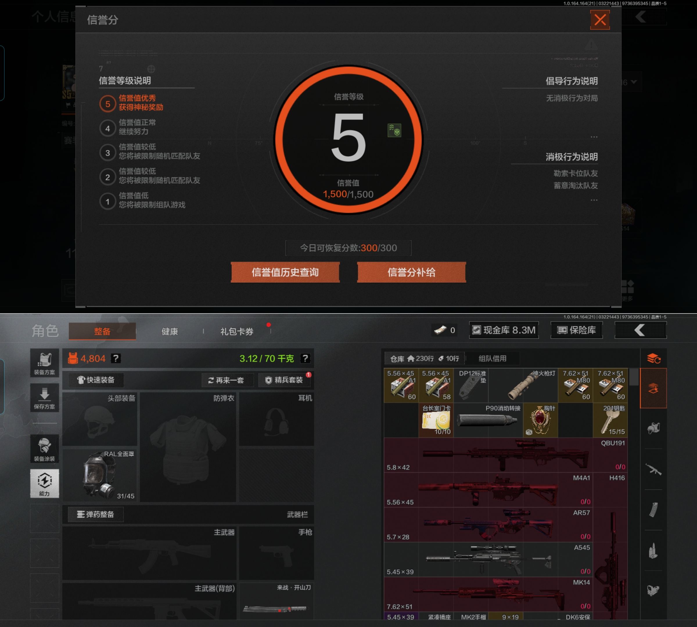The height and width of the screenshot is (627, 697).
Task: Click 保存方案 save loadout icon
Action: (44, 398)
